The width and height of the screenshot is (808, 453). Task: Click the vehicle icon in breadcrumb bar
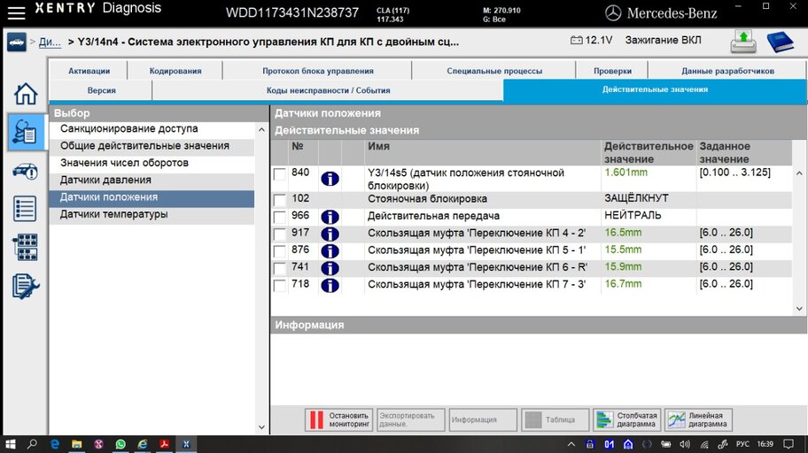tap(17, 42)
